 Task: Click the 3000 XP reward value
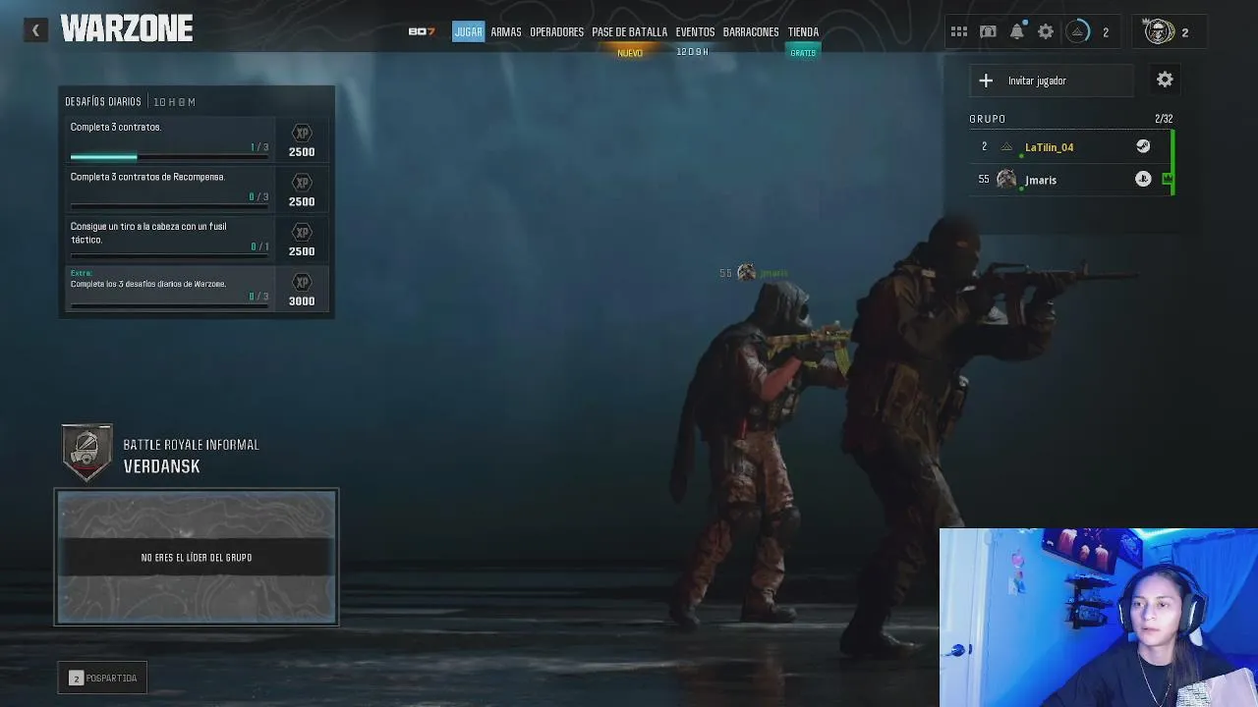302,301
